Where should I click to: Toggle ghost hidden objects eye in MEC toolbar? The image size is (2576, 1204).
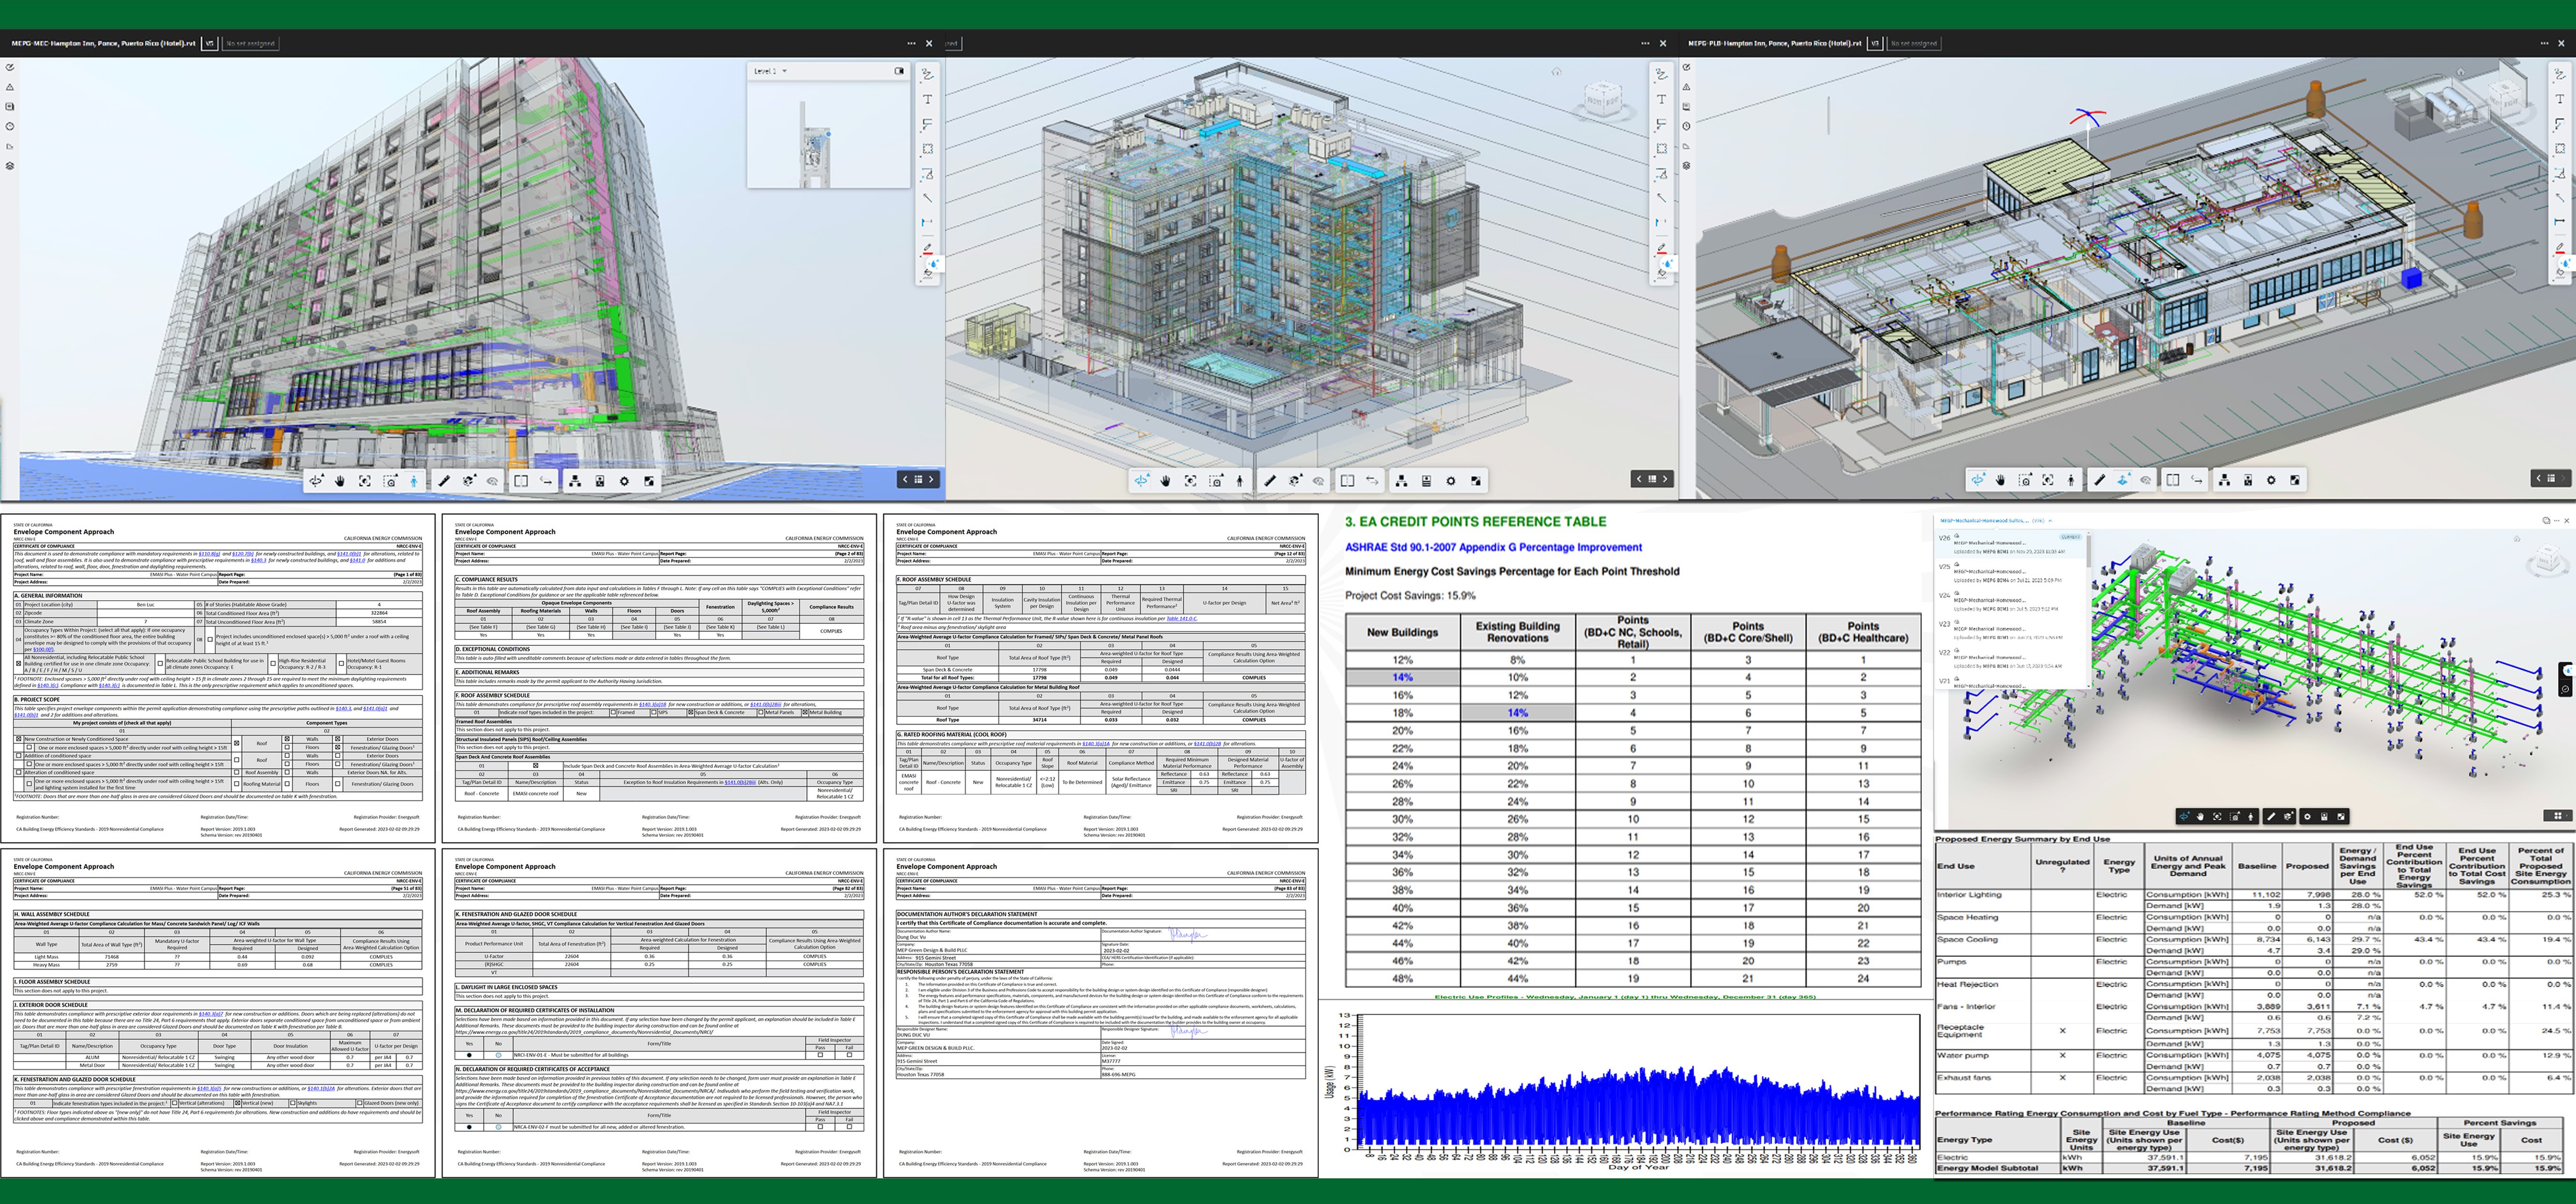pos(492,481)
